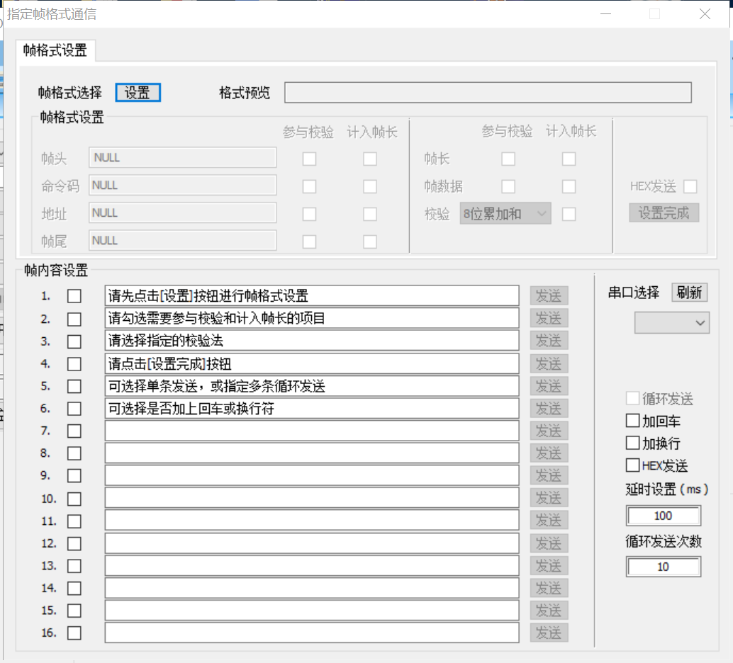Screen dimensions: 733x663
Task: Close the 指定帧格式通信 window
Action: coord(705,14)
